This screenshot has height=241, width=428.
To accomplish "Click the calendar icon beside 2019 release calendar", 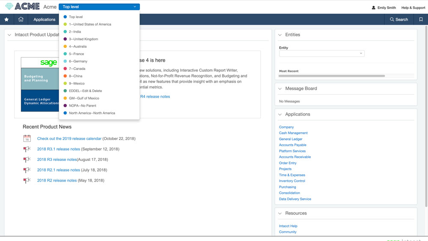I will [x=27, y=138].
